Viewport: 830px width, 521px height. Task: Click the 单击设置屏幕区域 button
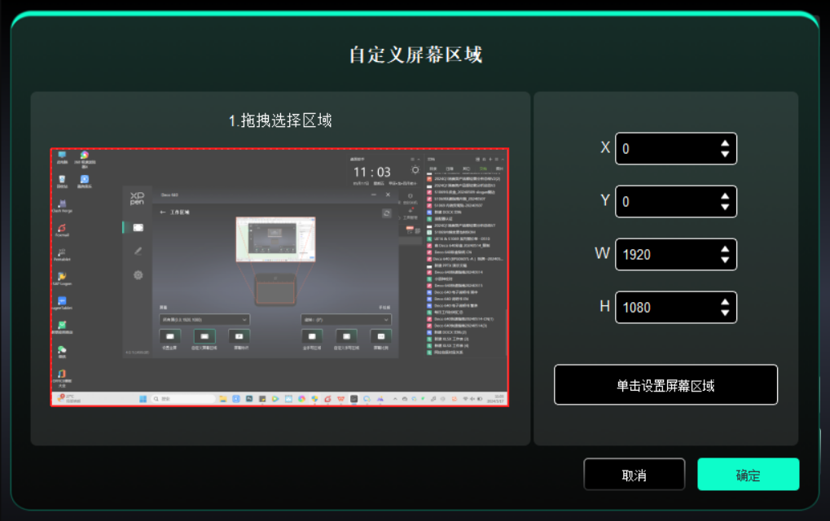pyautogui.click(x=665, y=385)
